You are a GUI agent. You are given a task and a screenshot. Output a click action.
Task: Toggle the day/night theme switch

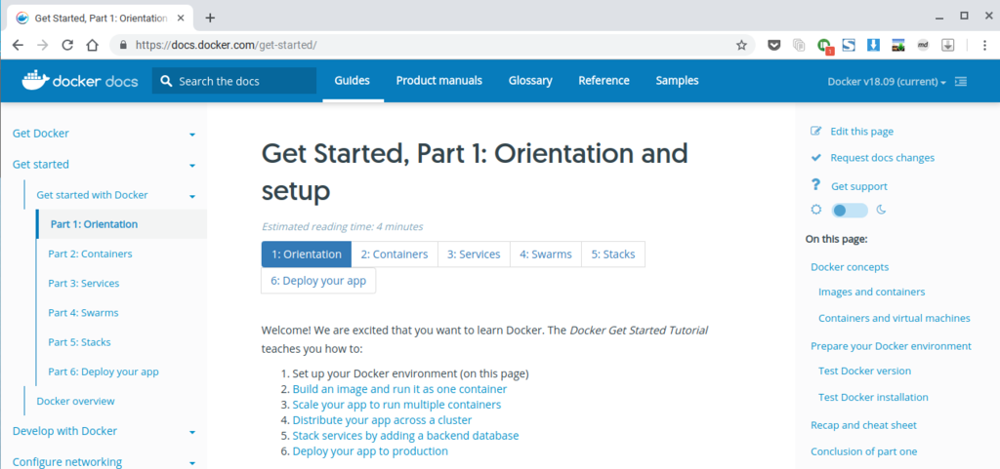[850, 210]
